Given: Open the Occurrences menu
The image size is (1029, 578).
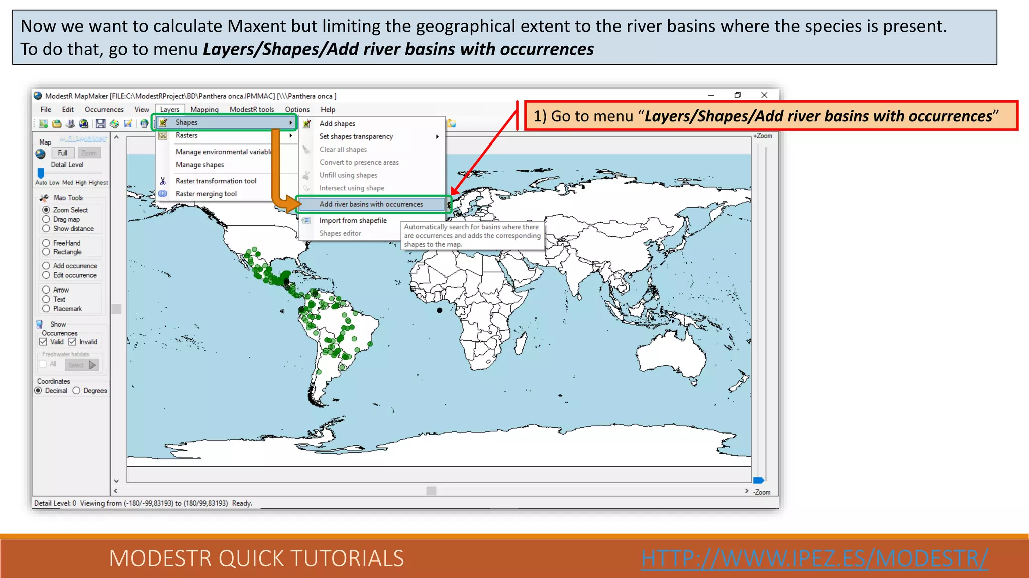Looking at the screenshot, I should pos(104,109).
